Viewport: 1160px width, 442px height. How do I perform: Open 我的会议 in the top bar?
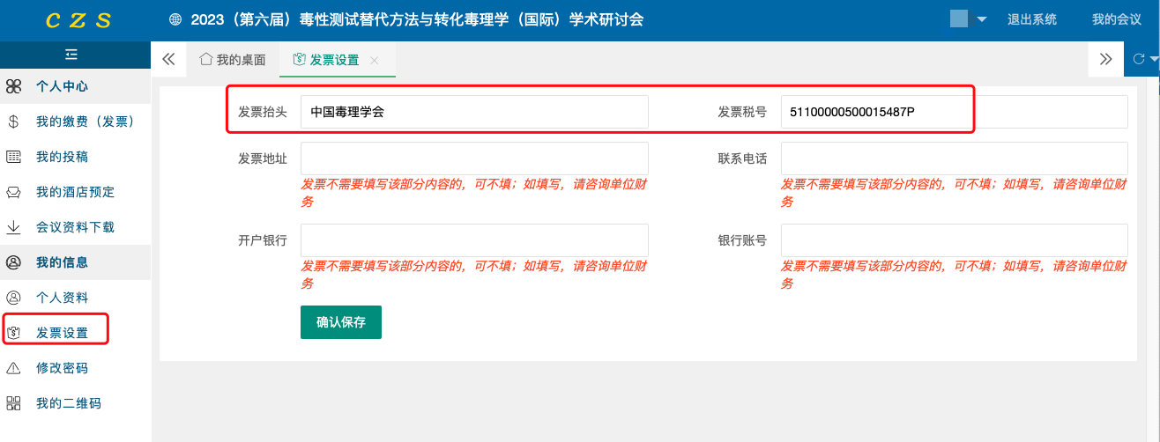(x=1116, y=19)
